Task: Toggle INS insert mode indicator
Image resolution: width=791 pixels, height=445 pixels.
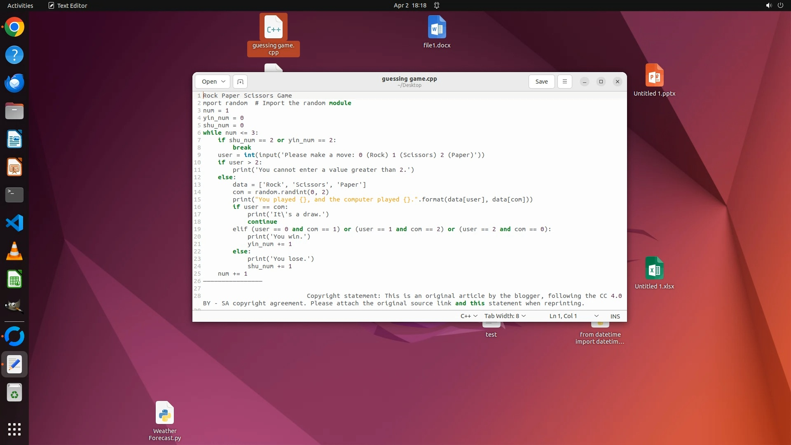Action: (x=615, y=316)
